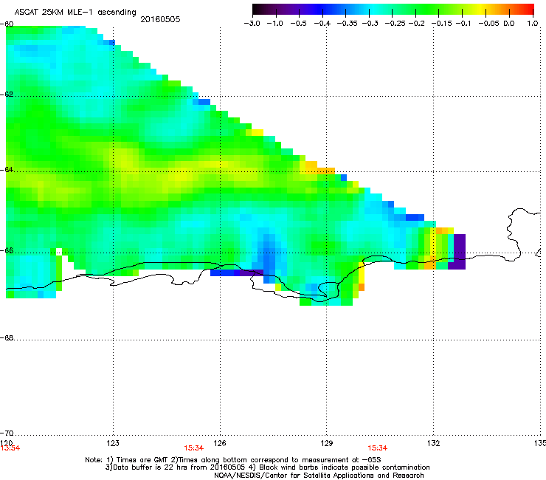Click the orange cells near -64, 129

(x=317, y=168)
